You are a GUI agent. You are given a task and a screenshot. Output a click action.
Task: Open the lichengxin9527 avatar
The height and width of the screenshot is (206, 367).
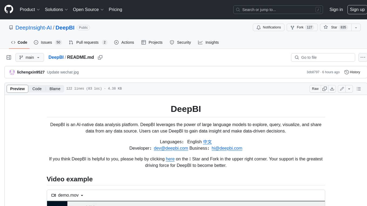[12, 72]
